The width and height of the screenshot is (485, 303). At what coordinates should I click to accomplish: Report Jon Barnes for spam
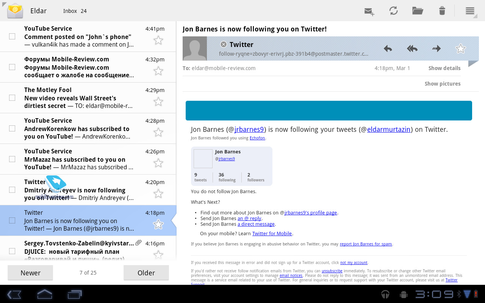pyautogui.click(x=366, y=244)
